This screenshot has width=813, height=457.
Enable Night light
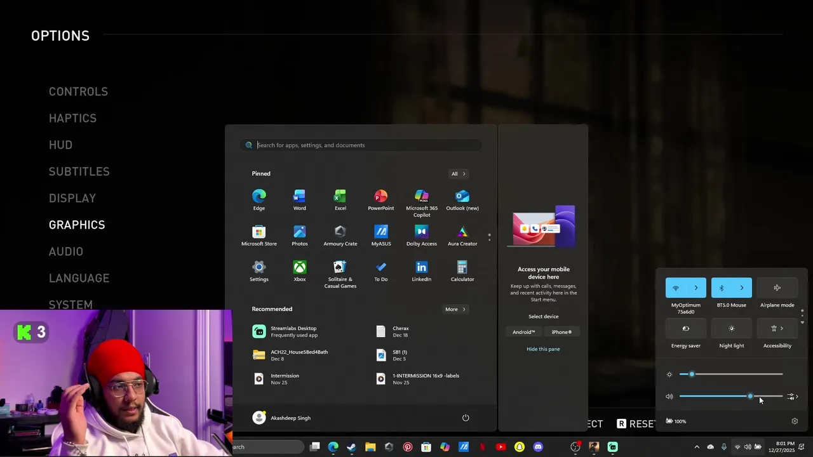731,329
